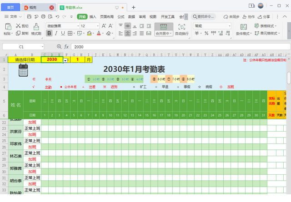Open the font size dropdown showing 12
This screenshot has width=291, height=202.
(x=98, y=26)
